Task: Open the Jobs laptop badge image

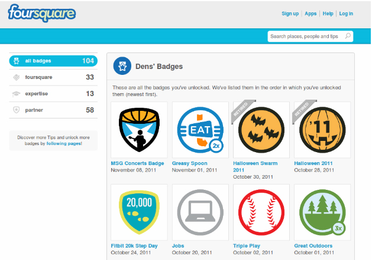Action: point(200,212)
